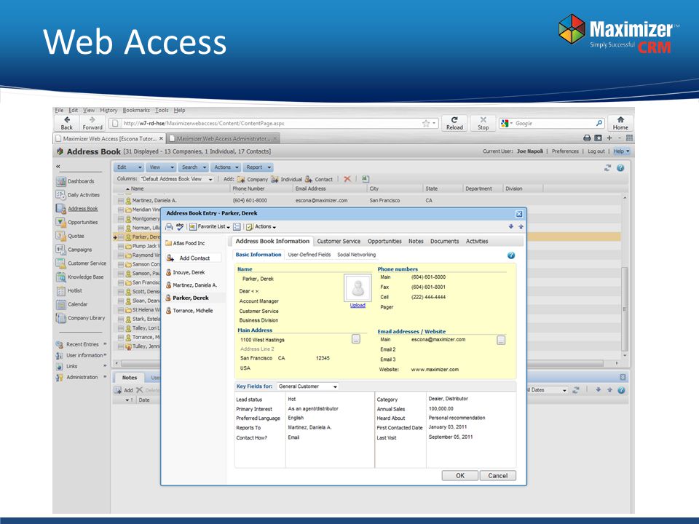The width and height of the screenshot is (699, 524).
Task: Open the Calendar module
Action: pyautogui.click(x=72, y=304)
